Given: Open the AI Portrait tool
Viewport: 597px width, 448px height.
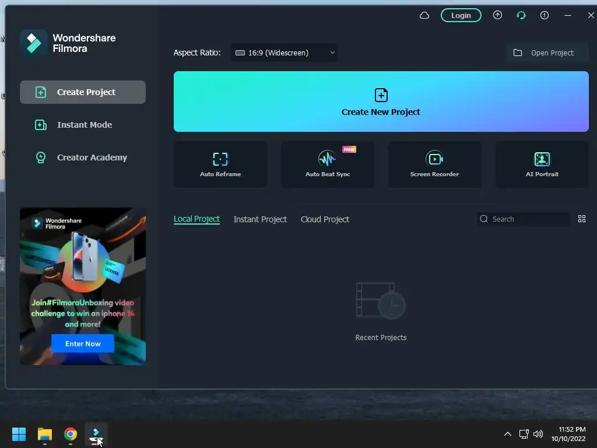Looking at the screenshot, I should 542,164.
